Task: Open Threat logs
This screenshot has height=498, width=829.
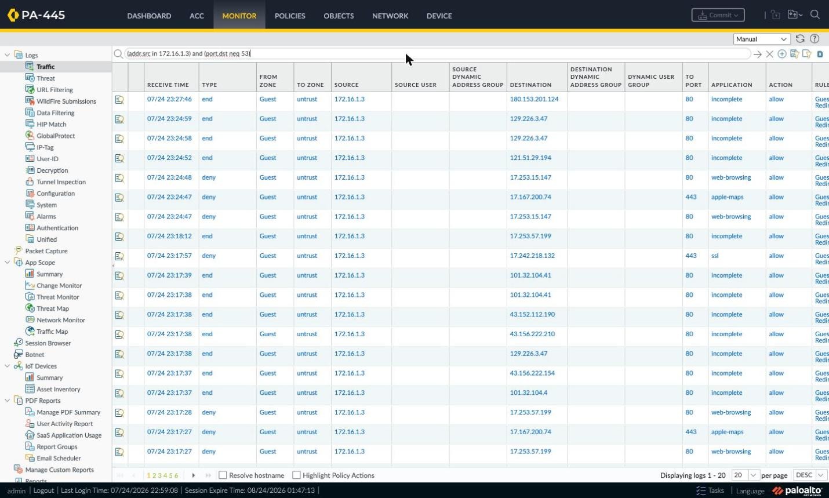Action: 46,78
